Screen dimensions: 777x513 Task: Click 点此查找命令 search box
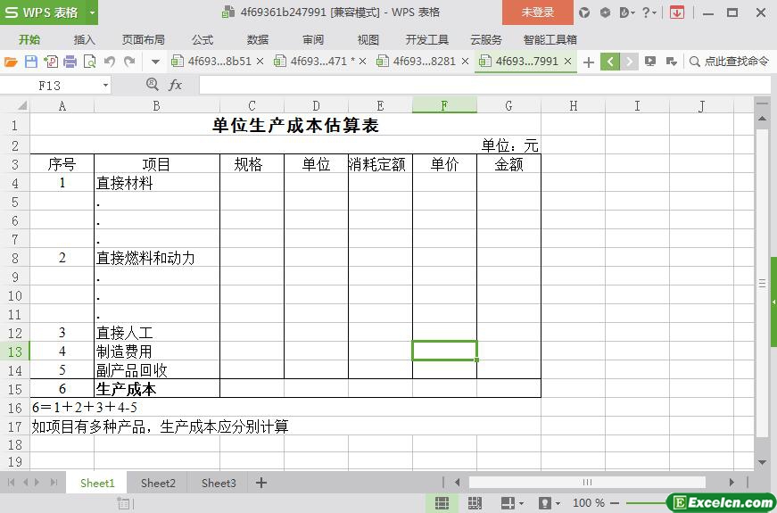tap(729, 62)
